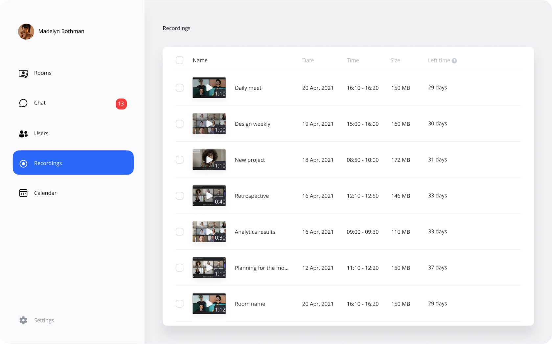Play the Design weekly recording
This screenshot has width=552, height=344.
(x=209, y=124)
